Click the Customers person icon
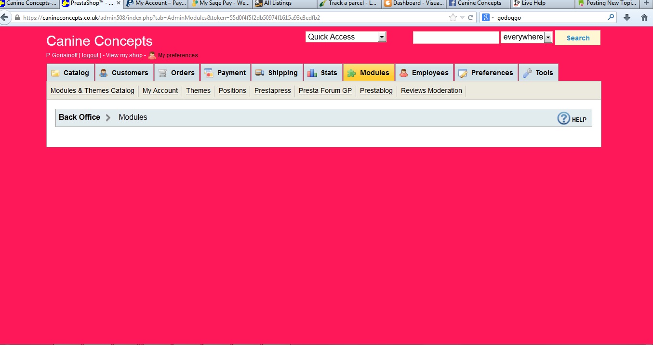The width and height of the screenshot is (653, 345). pyautogui.click(x=104, y=73)
